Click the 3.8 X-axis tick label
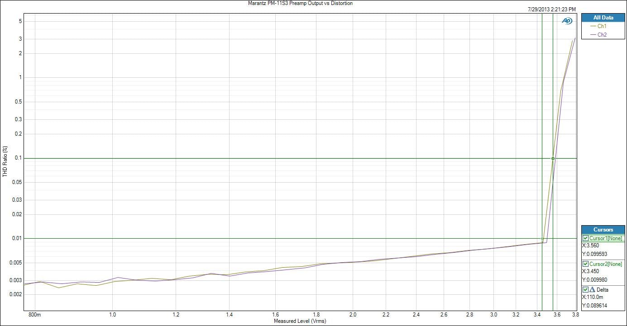This screenshot has height=326, width=627. 576,314
